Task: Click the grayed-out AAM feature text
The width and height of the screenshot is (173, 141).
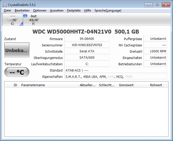Action: click(x=111, y=77)
